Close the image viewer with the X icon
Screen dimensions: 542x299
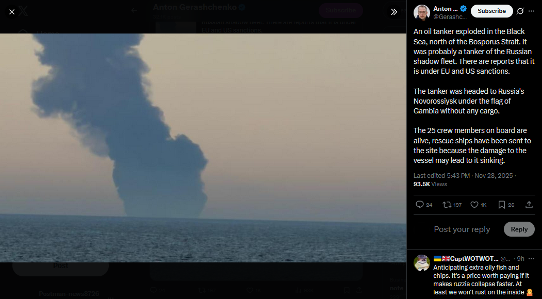click(x=12, y=12)
